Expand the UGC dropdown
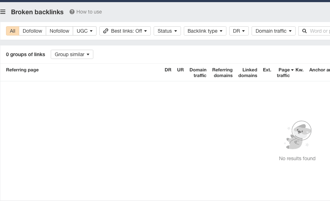 (85, 31)
